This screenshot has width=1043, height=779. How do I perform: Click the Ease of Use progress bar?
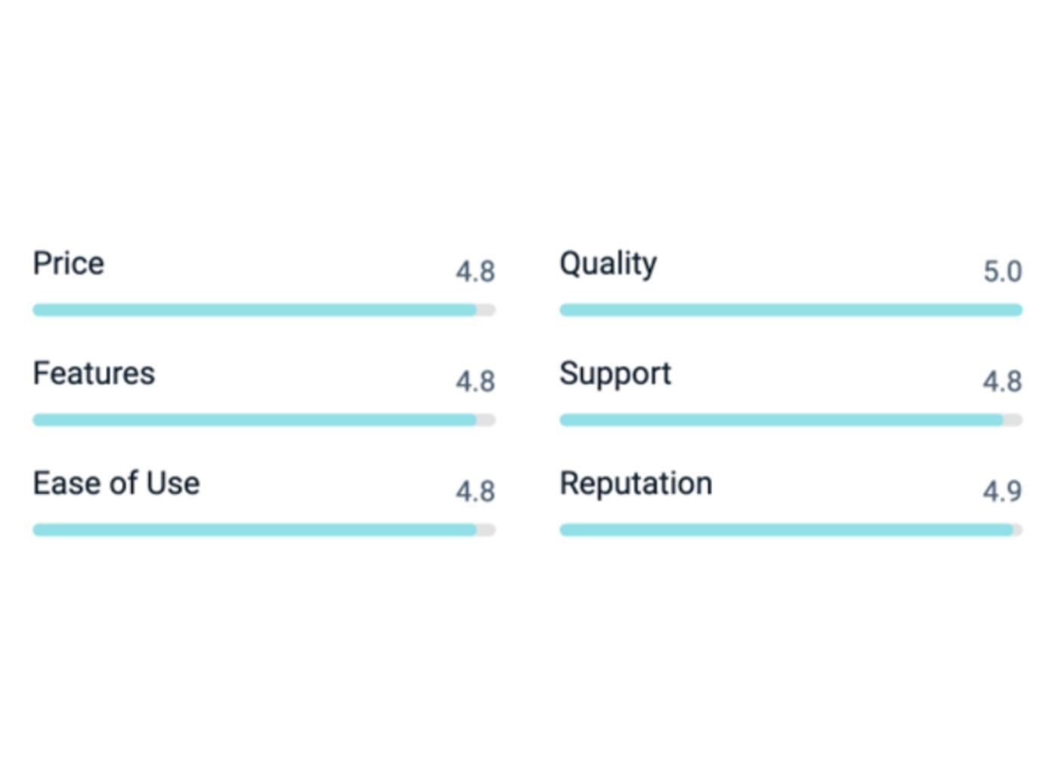(264, 530)
